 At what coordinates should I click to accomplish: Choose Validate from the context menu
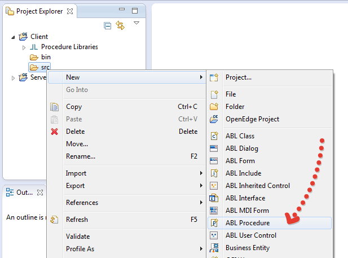pyautogui.click(x=127, y=237)
